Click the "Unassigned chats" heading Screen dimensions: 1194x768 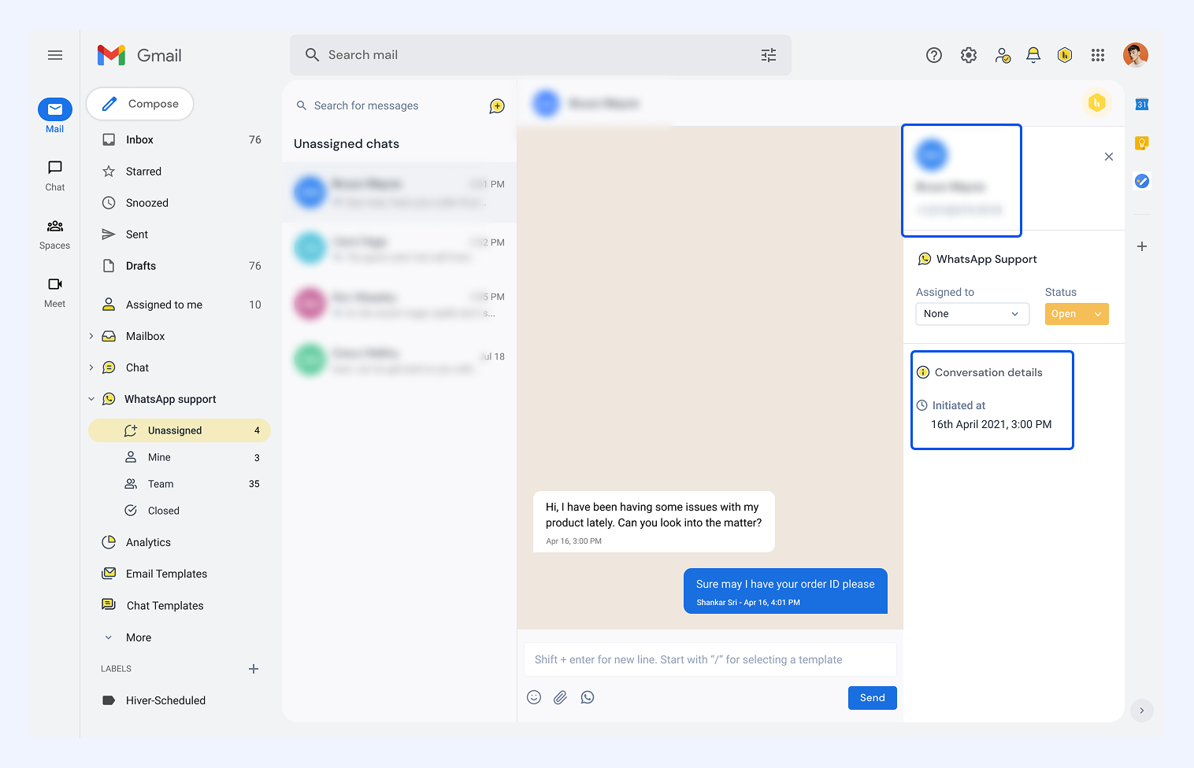(x=347, y=144)
